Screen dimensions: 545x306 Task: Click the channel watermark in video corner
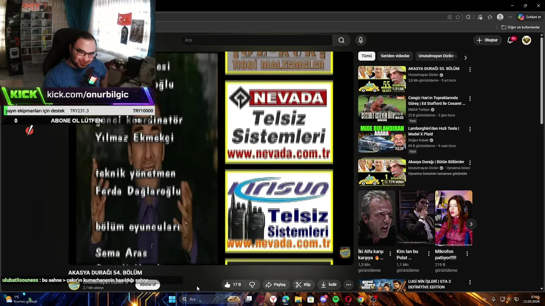pos(345,252)
